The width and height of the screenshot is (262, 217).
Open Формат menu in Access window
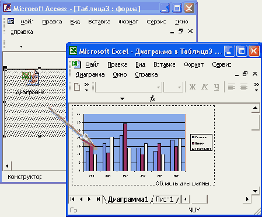pyautogui.click(x=128, y=22)
